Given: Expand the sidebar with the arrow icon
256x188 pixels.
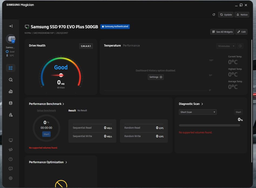Looking at the screenshot, I should point(11,26).
